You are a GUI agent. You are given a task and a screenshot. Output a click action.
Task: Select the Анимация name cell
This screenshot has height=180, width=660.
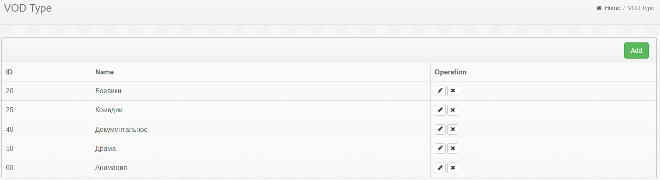pos(111,168)
